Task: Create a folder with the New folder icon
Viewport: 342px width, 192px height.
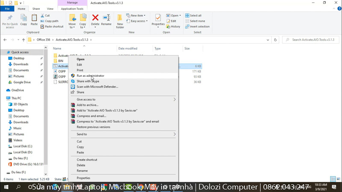Action: (x=120, y=19)
